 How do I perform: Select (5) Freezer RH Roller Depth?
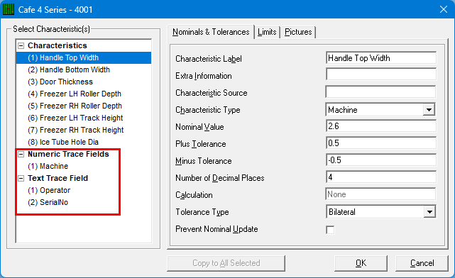[x=75, y=106]
